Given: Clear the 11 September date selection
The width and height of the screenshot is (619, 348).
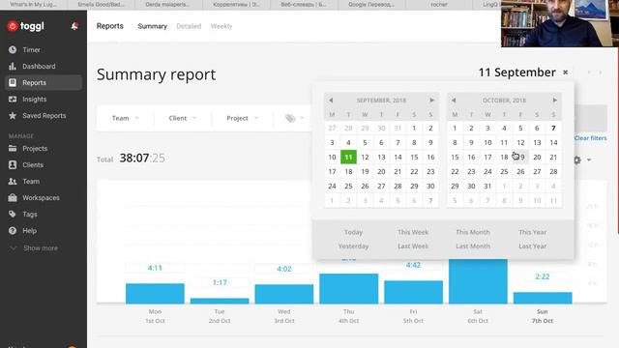Looking at the screenshot, I should pyautogui.click(x=565, y=72).
